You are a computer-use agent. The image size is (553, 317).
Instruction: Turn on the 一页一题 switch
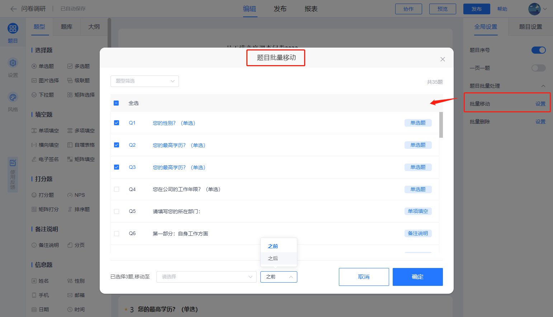click(x=538, y=68)
